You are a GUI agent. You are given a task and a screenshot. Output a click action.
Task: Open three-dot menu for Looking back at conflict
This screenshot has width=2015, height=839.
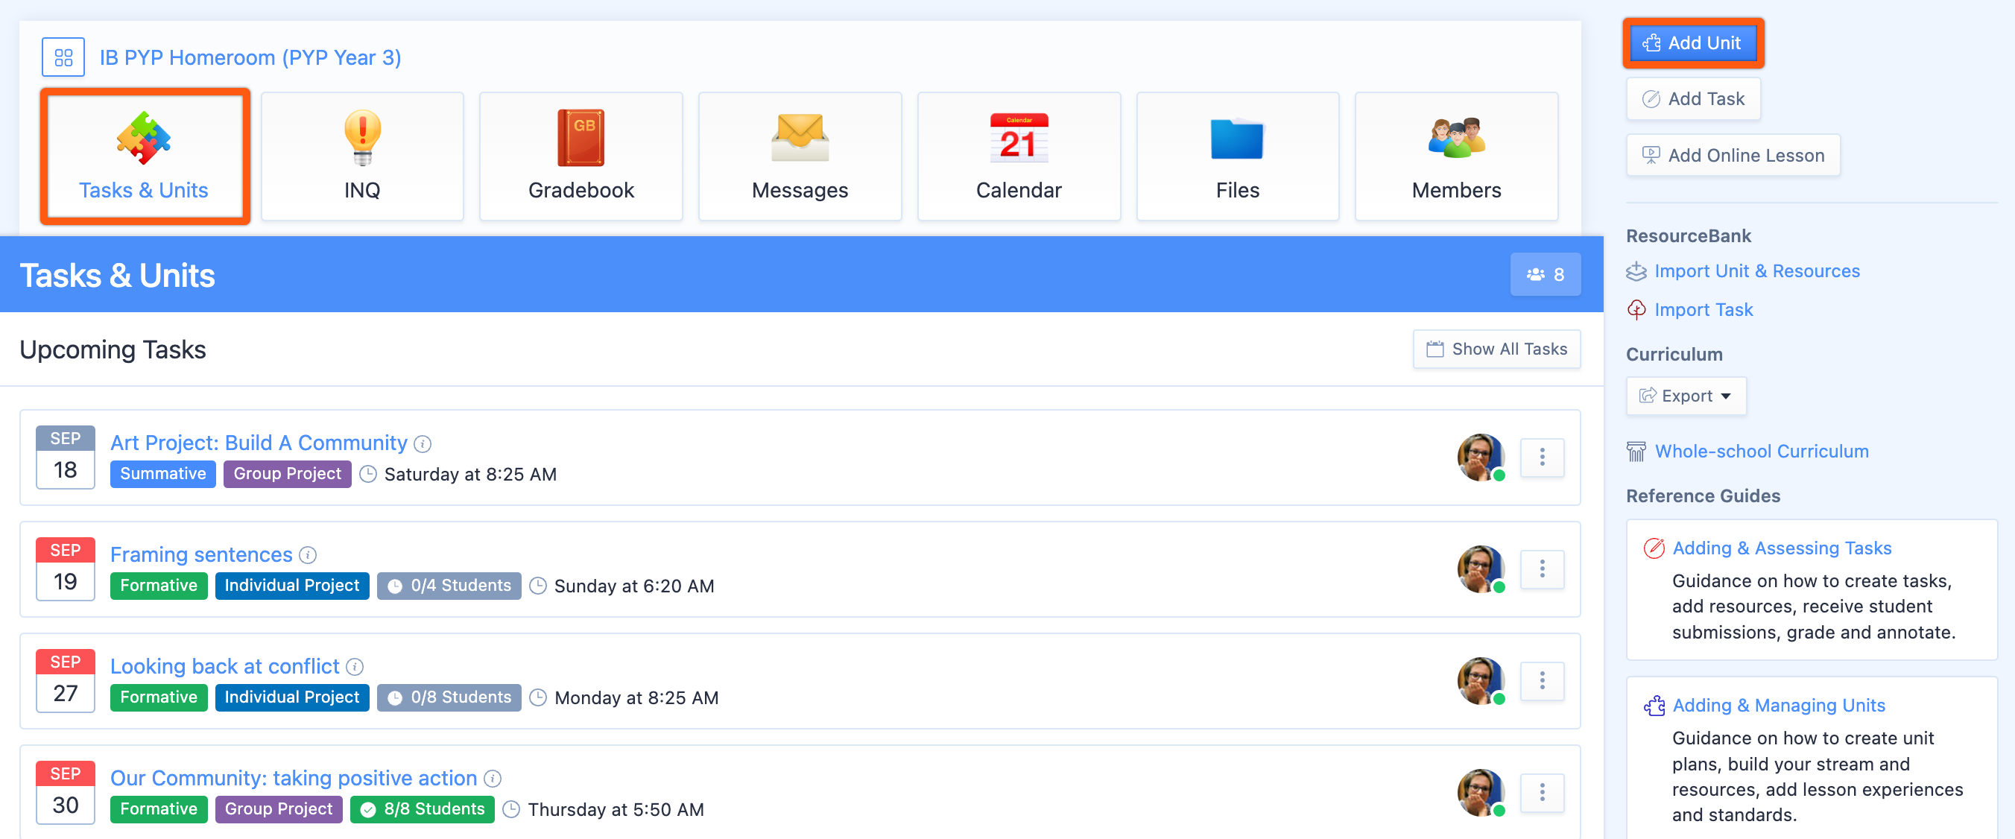click(x=1542, y=681)
